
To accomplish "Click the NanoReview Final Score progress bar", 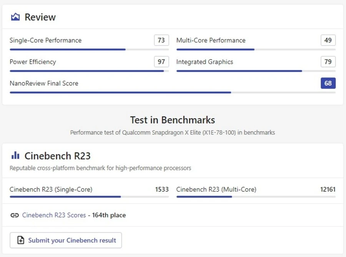I will (173, 92).
